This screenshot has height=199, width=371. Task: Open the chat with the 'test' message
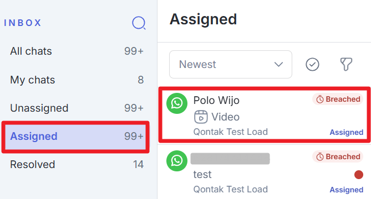[265, 172]
